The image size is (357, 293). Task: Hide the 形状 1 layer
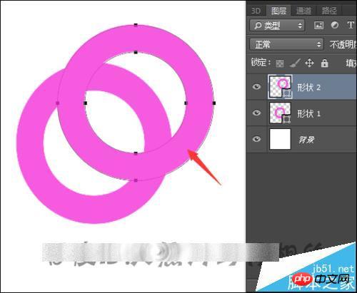coord(256,113)
